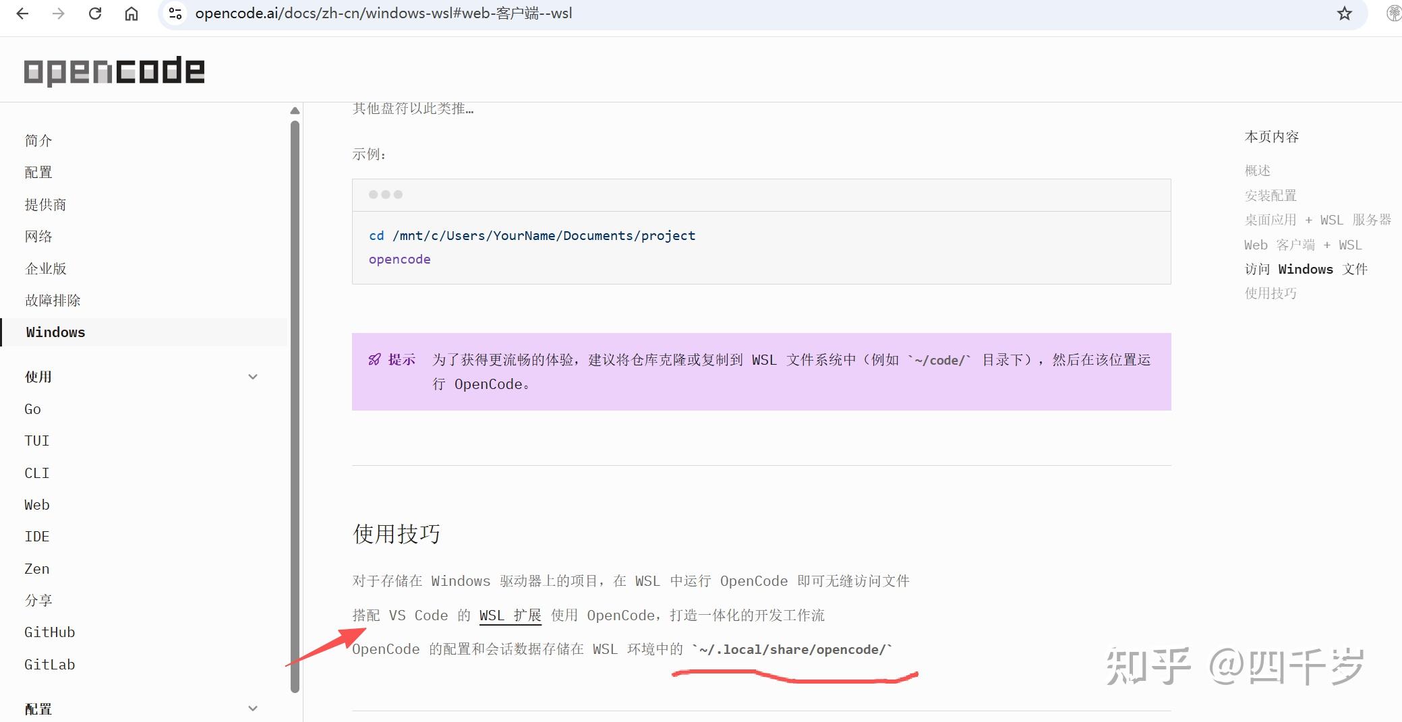This screenshot has height=722, width=1402.
Task: Open the Web sidebar page
Action: click(x=37, y=505)
